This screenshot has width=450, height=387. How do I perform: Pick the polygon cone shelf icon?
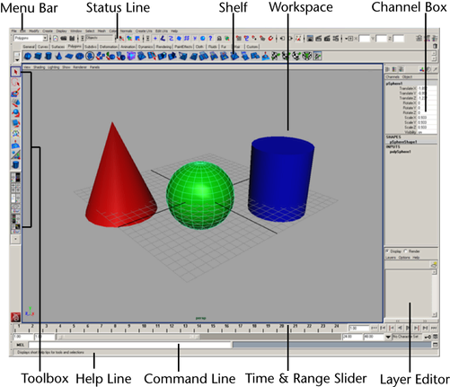point(58,56)
